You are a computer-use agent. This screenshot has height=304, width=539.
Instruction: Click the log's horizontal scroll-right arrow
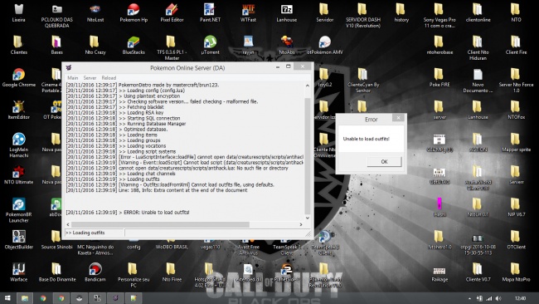point(301,224)
